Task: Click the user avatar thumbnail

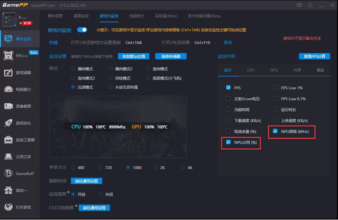Action: [9, 20]
